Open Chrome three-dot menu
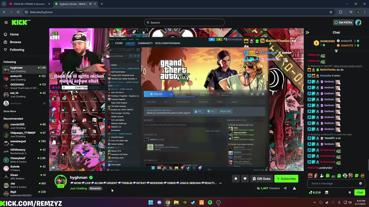The width and height of the screenshot is (369, 207). pyautogui.click(x=365, y=12)
